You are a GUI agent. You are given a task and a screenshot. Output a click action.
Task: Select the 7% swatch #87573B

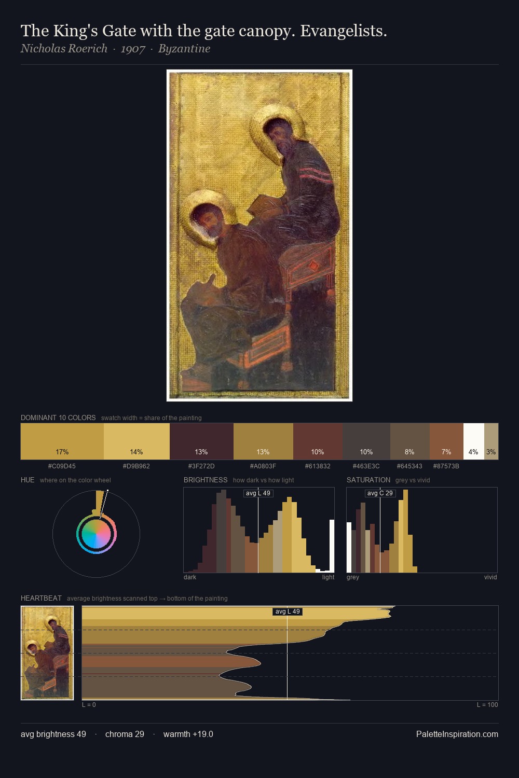(446, 441)
